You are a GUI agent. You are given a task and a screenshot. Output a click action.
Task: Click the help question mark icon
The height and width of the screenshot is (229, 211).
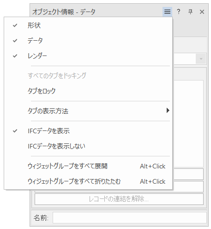(179, 12)
